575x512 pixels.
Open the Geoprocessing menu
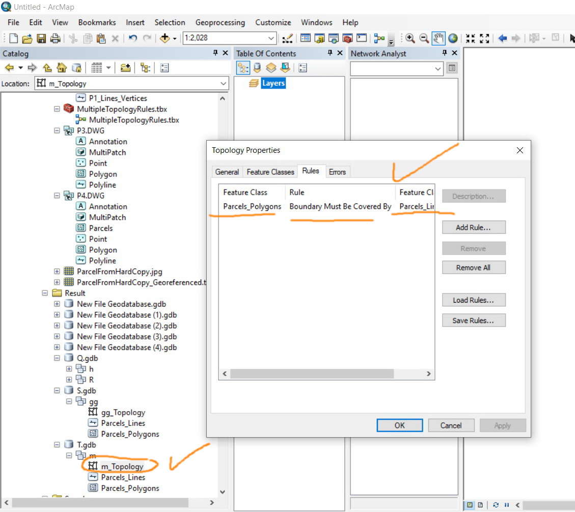point(220,22)
